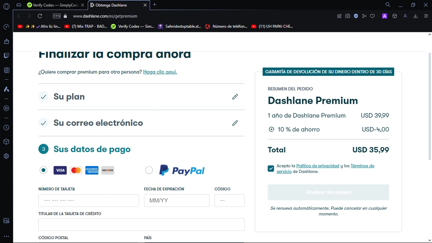Uncheck the accept privacy policy checkbox
Image resolution: width=432 pixels, height=243 pixels.
(x=271, y=169)
